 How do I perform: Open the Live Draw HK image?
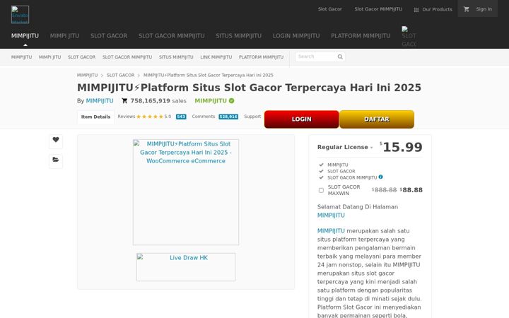pos(186,267)
